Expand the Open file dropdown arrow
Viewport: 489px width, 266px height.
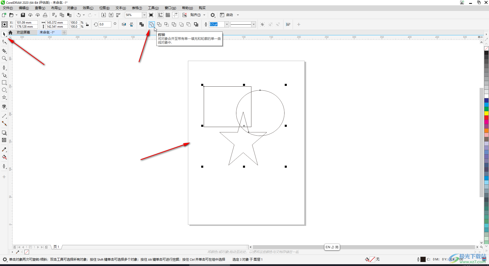coord(17,15)
